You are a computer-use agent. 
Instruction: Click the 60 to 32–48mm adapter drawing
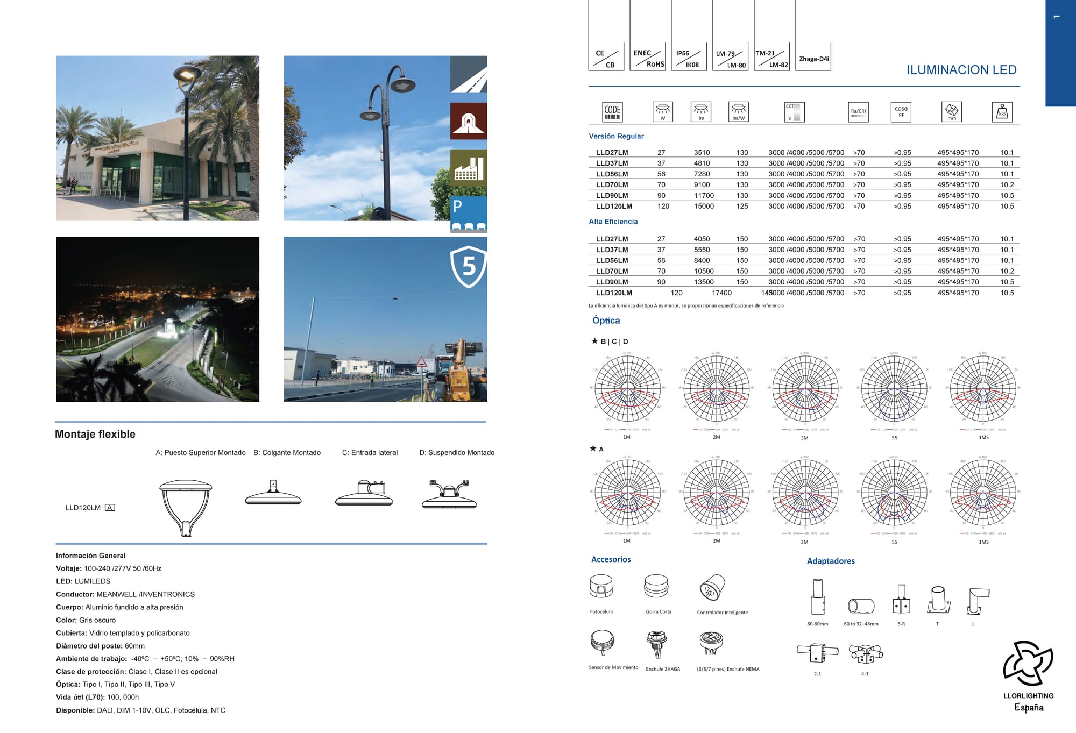coord(861,606)
